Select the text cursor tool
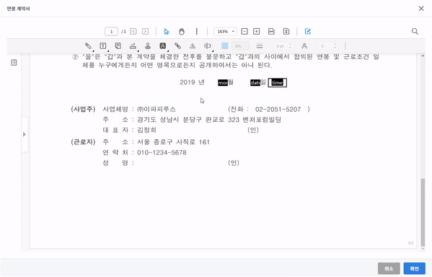 pos(196,32)
